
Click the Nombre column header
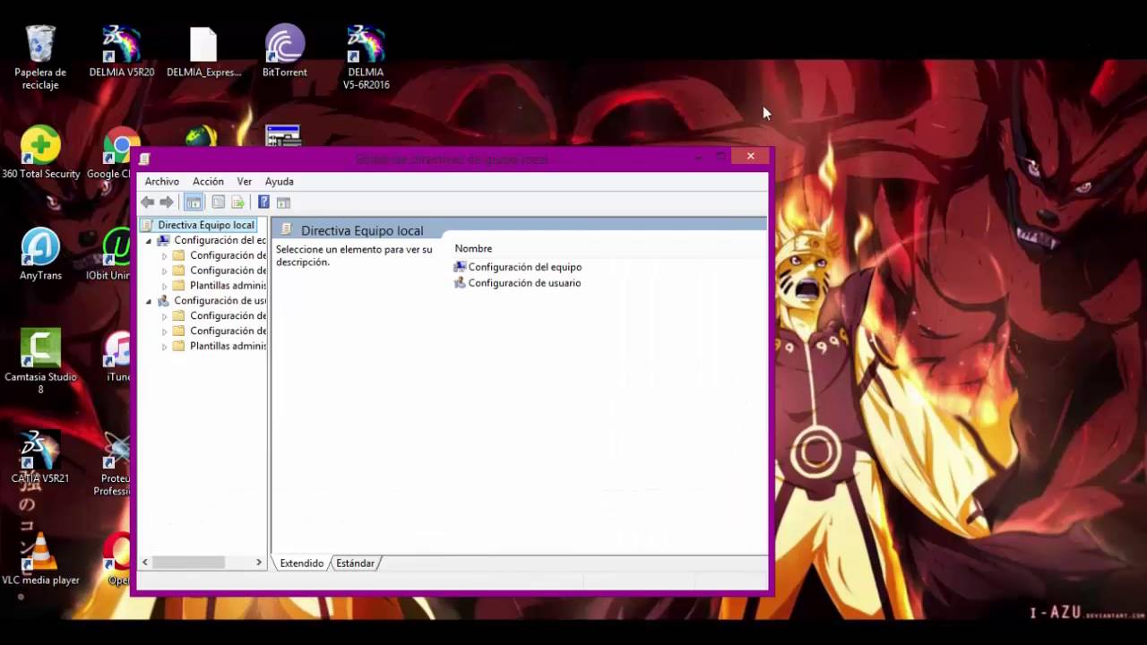pyautogui.click(x=473, y=248)
